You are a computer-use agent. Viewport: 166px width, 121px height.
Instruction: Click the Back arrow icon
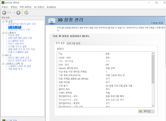[x=4, y=13]
